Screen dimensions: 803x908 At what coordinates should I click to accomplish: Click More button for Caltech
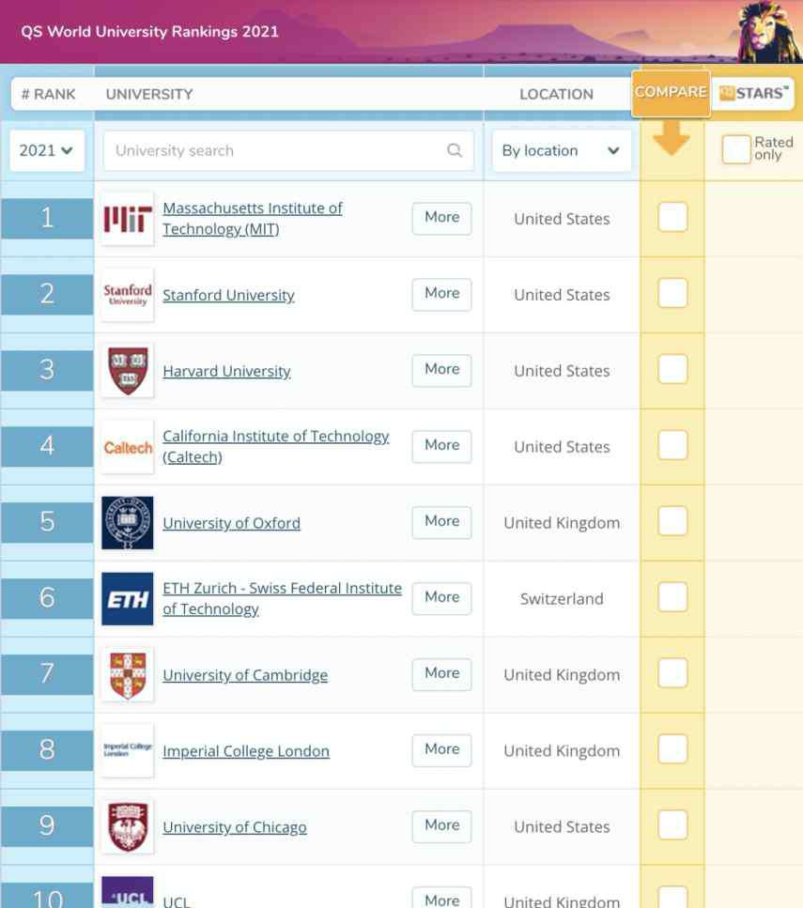(442, 445)
